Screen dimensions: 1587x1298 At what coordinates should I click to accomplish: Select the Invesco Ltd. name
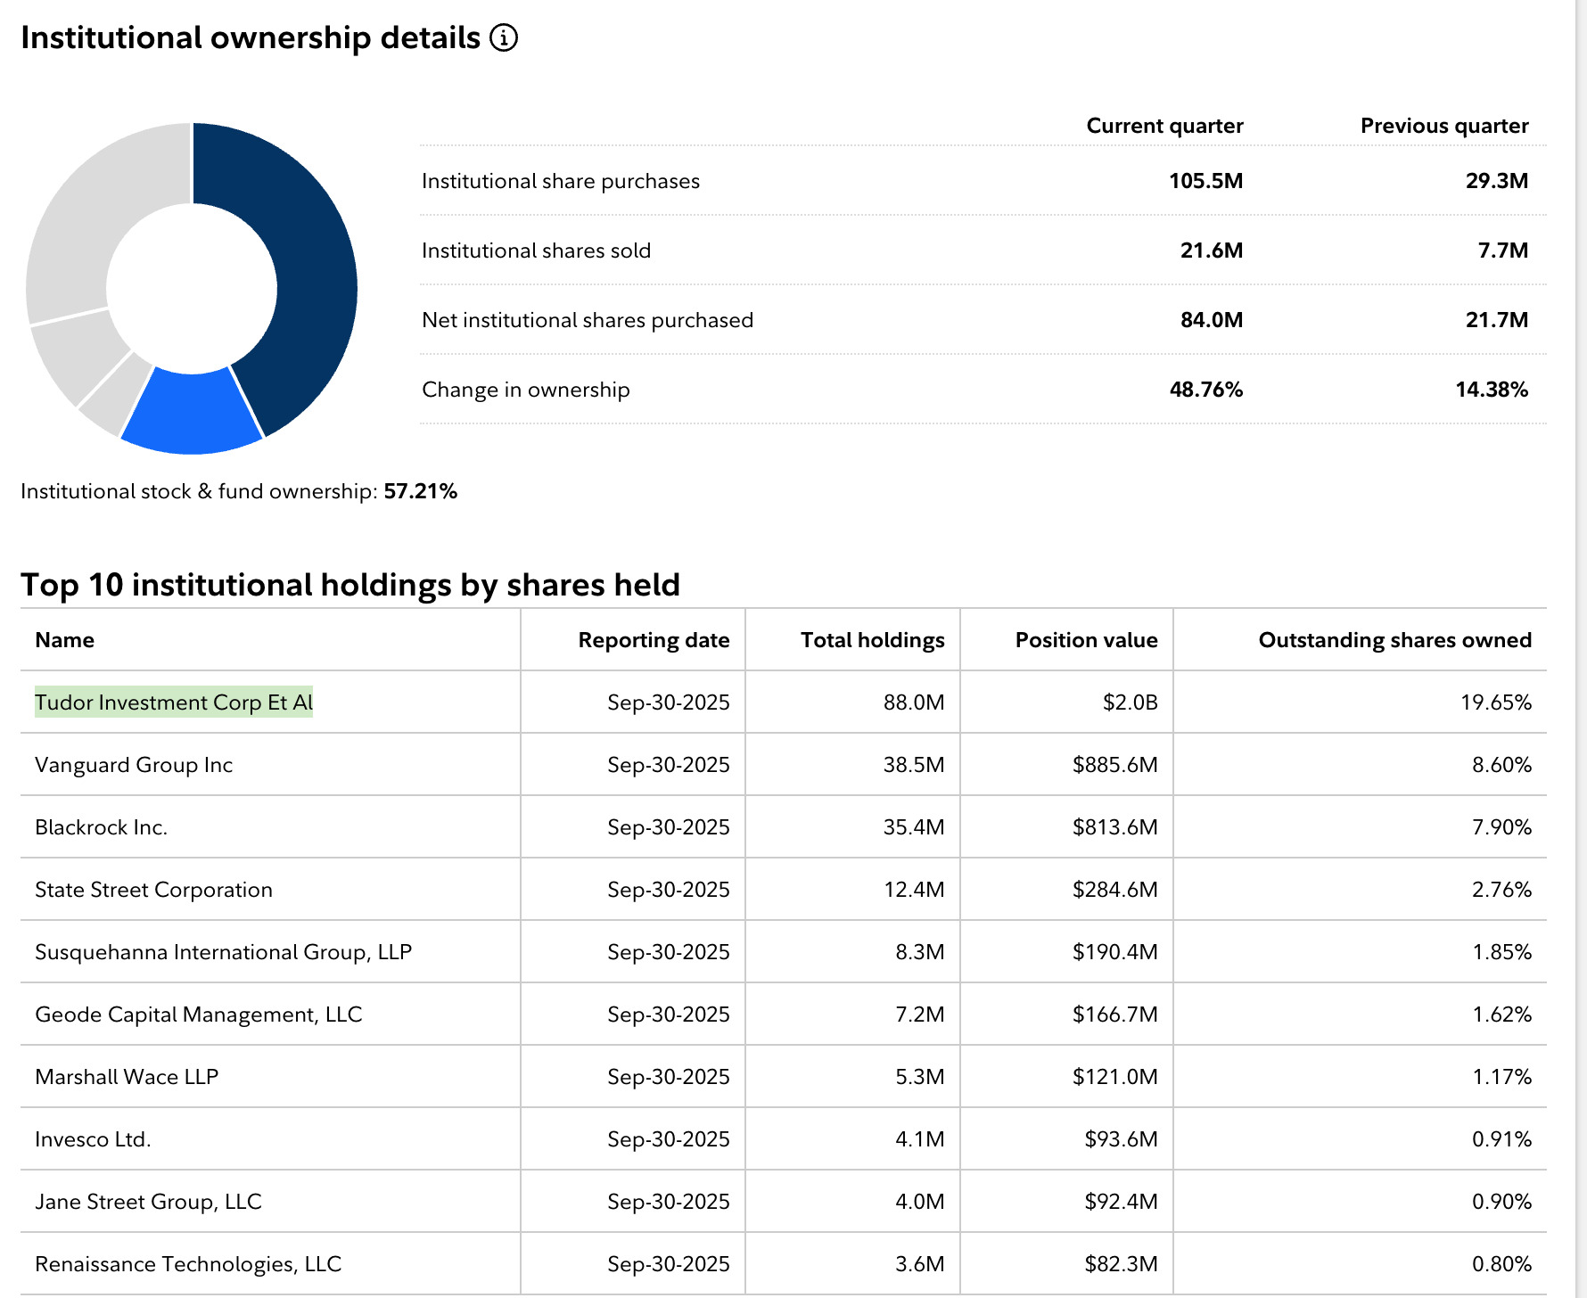pyautogui.click(x=93, y=1139)
